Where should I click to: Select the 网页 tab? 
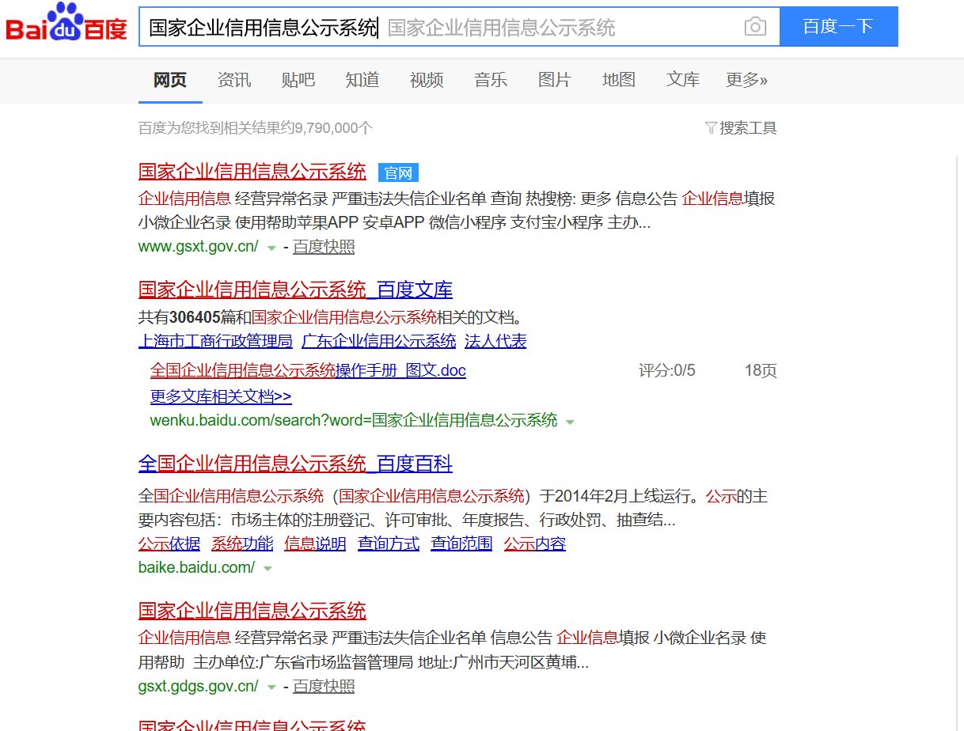[169, 80]
